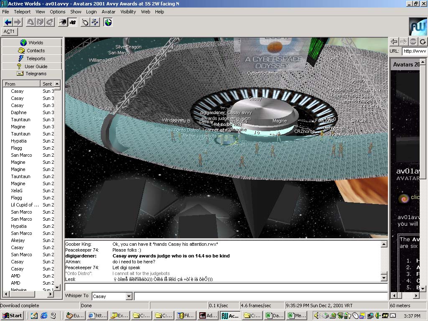Open the User Guide panel
428x321 pixels.
click(x=32, y=66)
